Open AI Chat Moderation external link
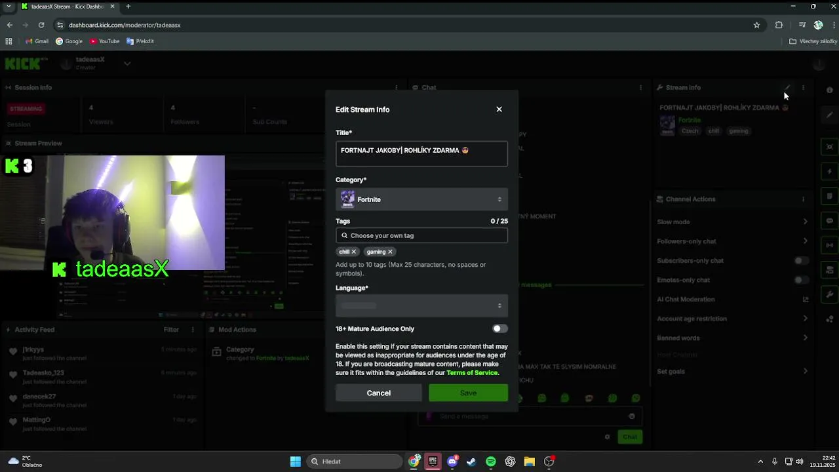 click(x=806, y=300)
